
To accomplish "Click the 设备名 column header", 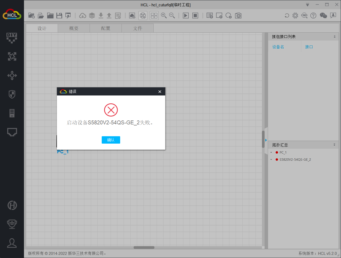I will tap(278, 47).
